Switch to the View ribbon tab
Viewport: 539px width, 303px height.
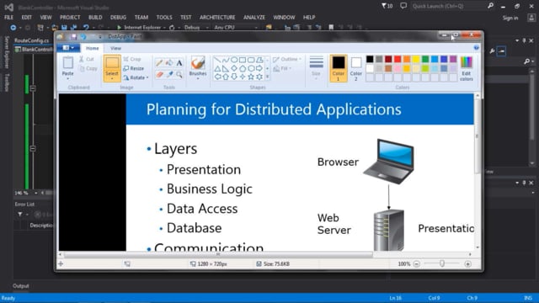116,49
